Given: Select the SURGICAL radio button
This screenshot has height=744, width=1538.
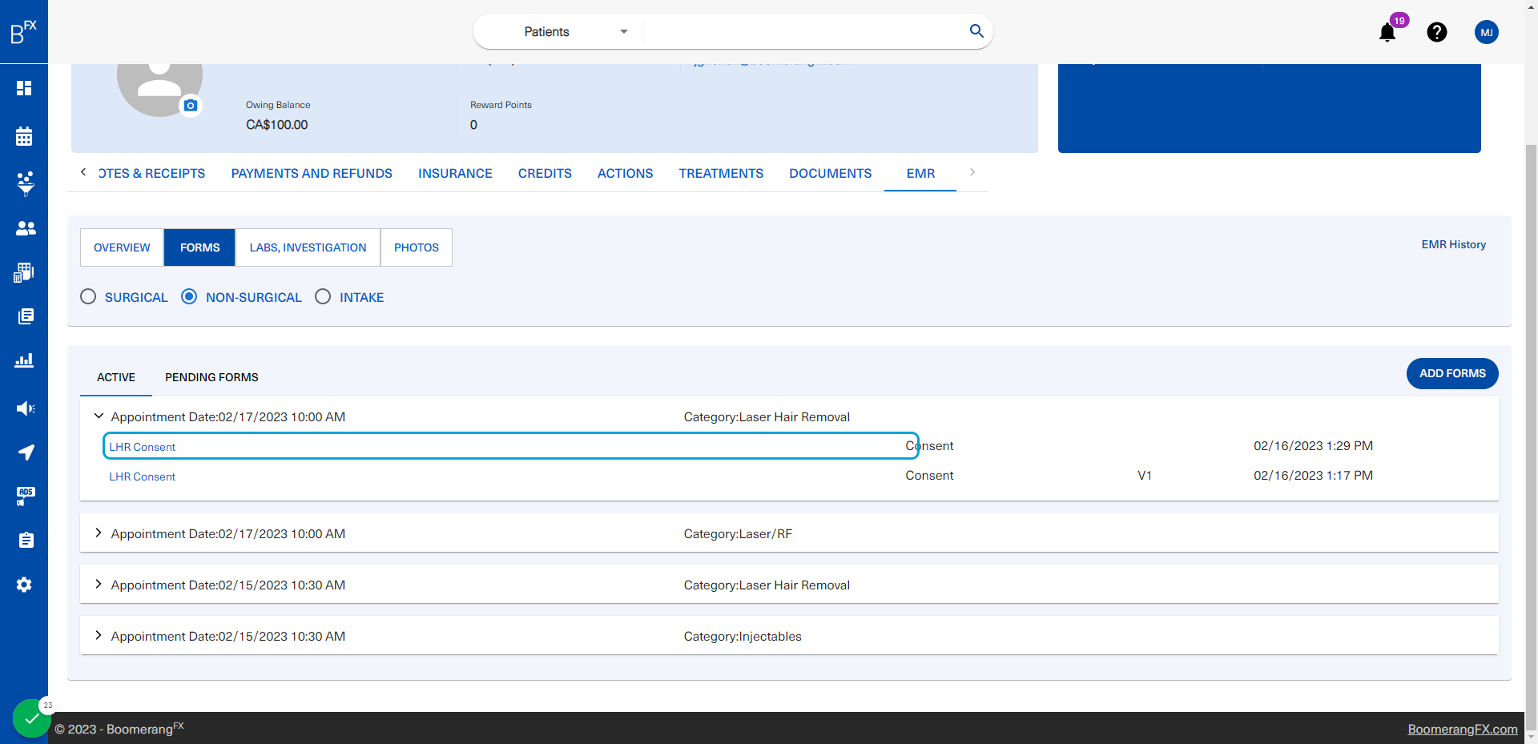Looking at the screenshot, I should [x=88, y=297].
